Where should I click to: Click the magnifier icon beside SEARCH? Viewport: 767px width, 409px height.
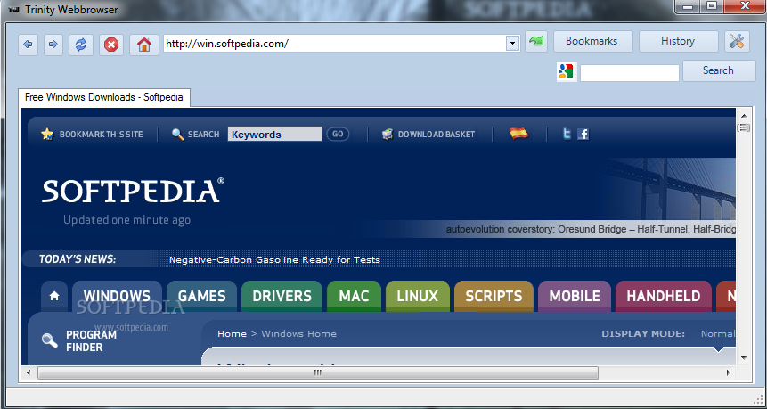coord(177,134)
